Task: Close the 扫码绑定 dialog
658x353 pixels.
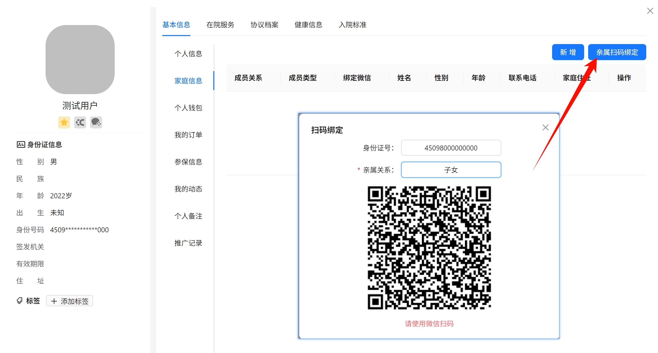Action: pyautogui.click(x=545, y=127)
